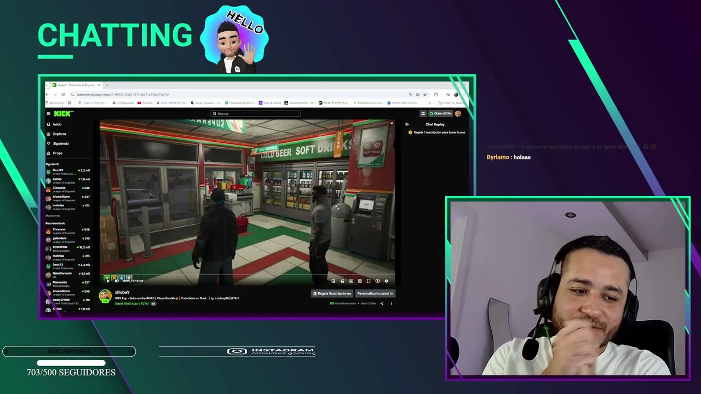Open the Configuración bookmark

click(x=123, y=103)
